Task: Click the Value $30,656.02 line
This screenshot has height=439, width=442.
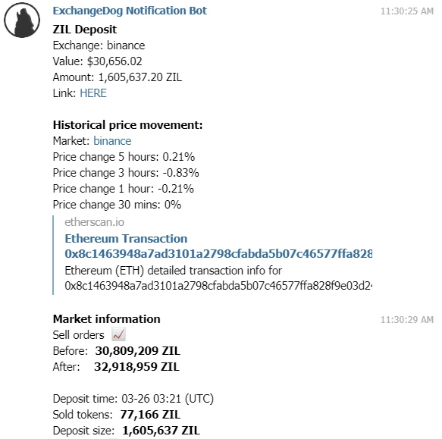Action: pos(97,61)
